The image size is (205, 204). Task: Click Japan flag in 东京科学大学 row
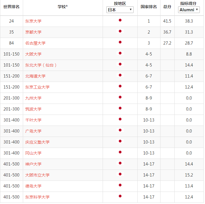click(x=120, y=196)
